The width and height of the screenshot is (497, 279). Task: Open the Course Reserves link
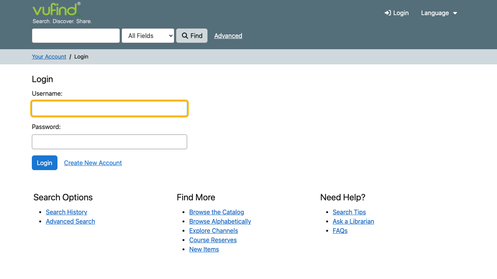[213, 240]
